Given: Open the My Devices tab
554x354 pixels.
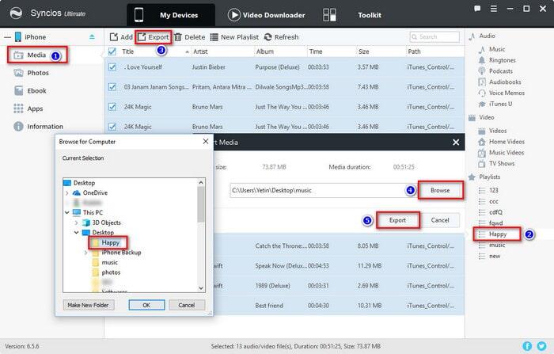Looking at the screenshot, I should pos(171,15).
